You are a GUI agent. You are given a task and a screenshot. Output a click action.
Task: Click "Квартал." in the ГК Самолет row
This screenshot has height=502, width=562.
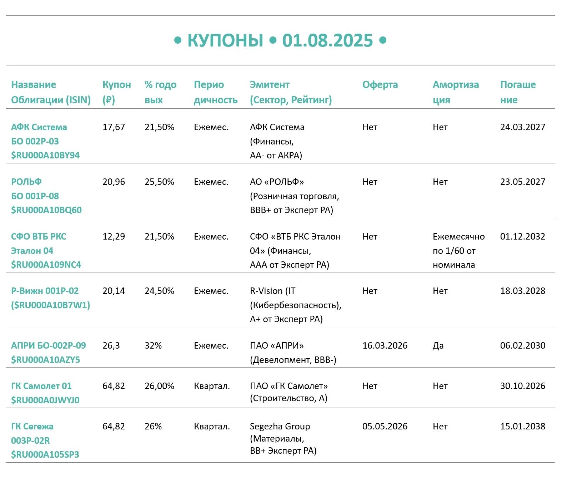(x=212, y=386)
